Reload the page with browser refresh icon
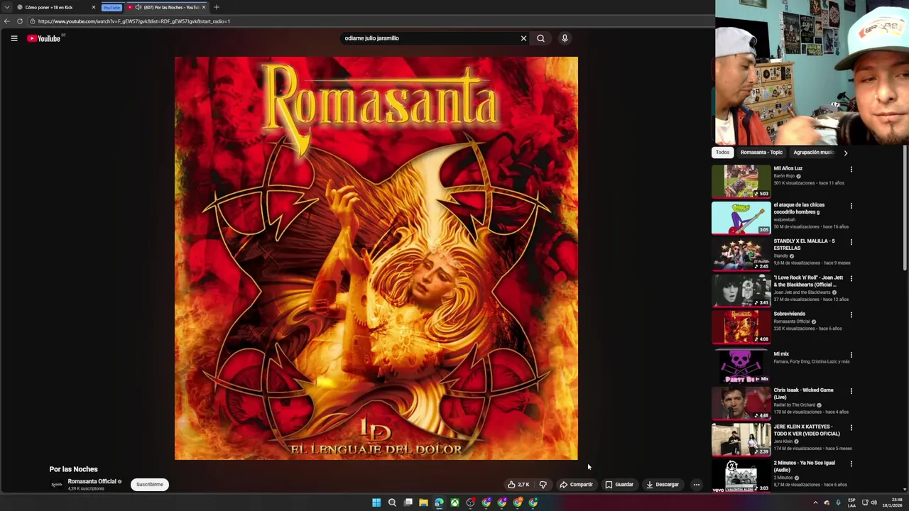This screenshot has width=909, height=511. [20, 21]
